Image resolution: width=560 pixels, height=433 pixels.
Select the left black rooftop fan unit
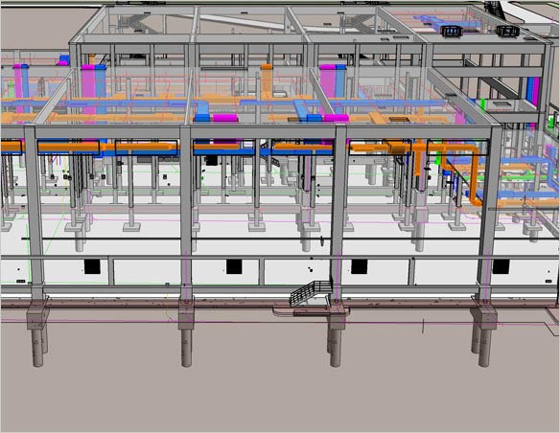point(452,31)
